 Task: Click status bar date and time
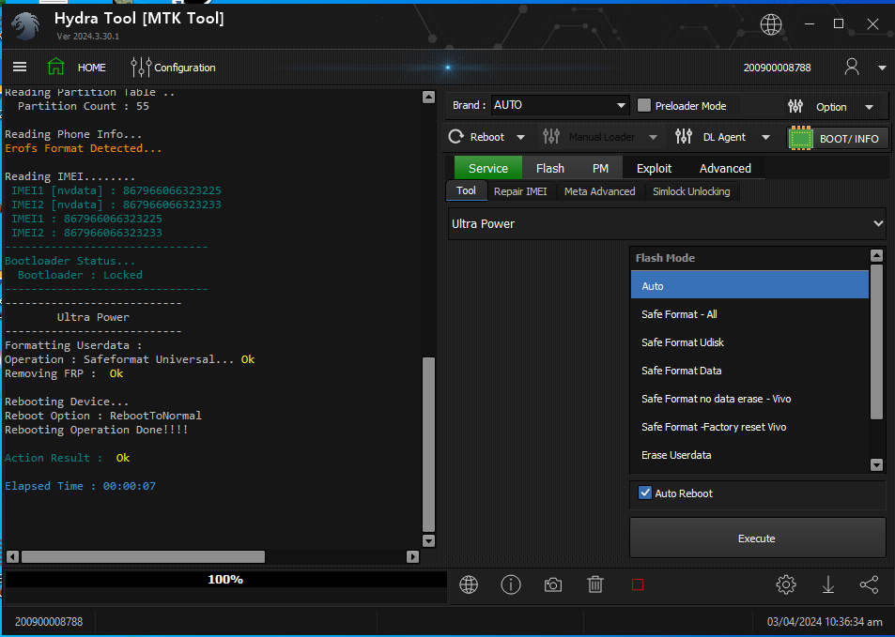(x=825, y=622)
